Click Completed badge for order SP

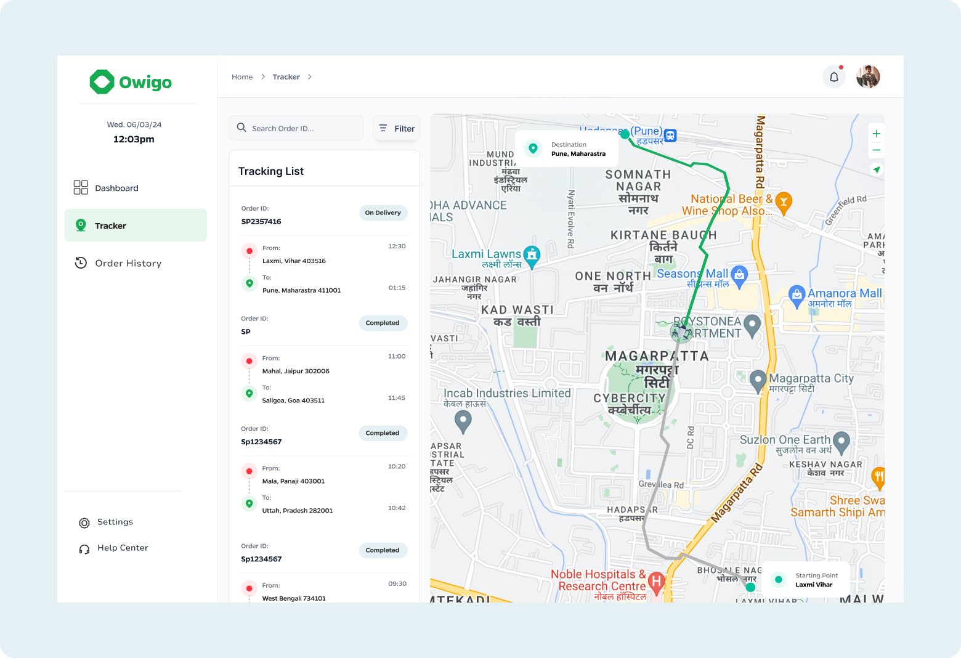tap(383, 323)
